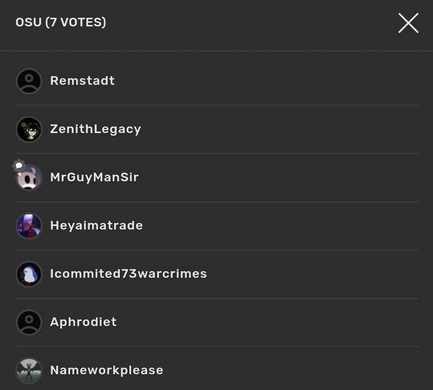Visit ZenithLegacy's profile by name
This screenshot has height=390, width=433.
pyautogui.click(x=95, y=129)
